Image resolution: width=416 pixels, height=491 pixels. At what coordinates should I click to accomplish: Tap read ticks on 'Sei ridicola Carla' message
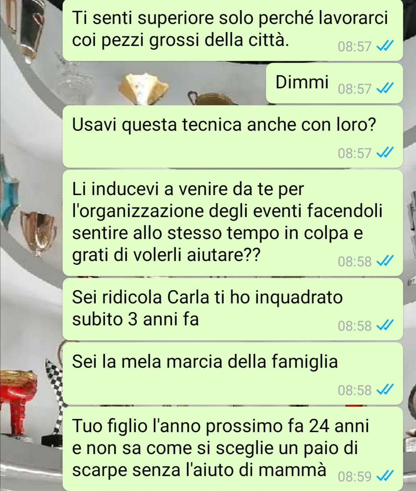click(384, 326)
